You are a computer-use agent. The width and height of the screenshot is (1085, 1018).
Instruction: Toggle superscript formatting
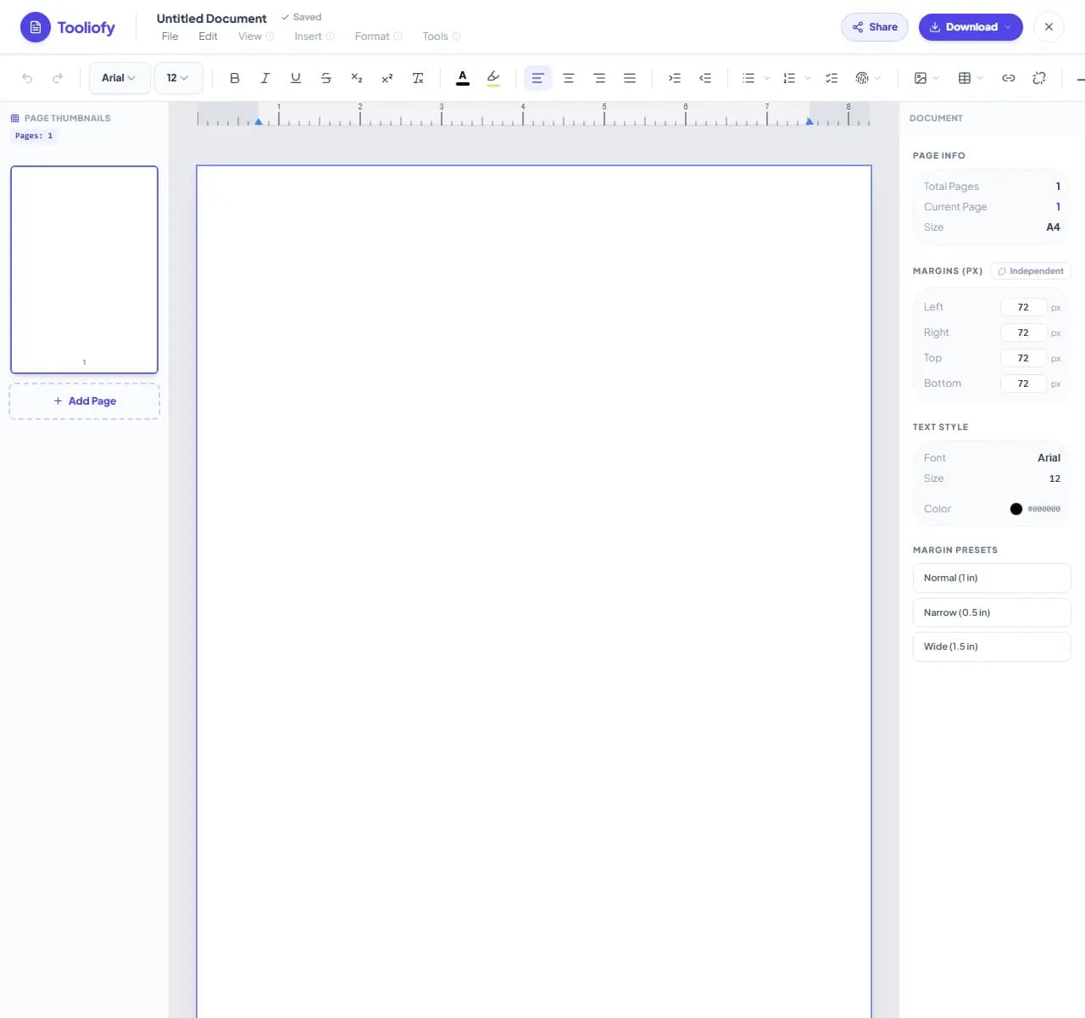pyautogui.click(x=387, y=78)
